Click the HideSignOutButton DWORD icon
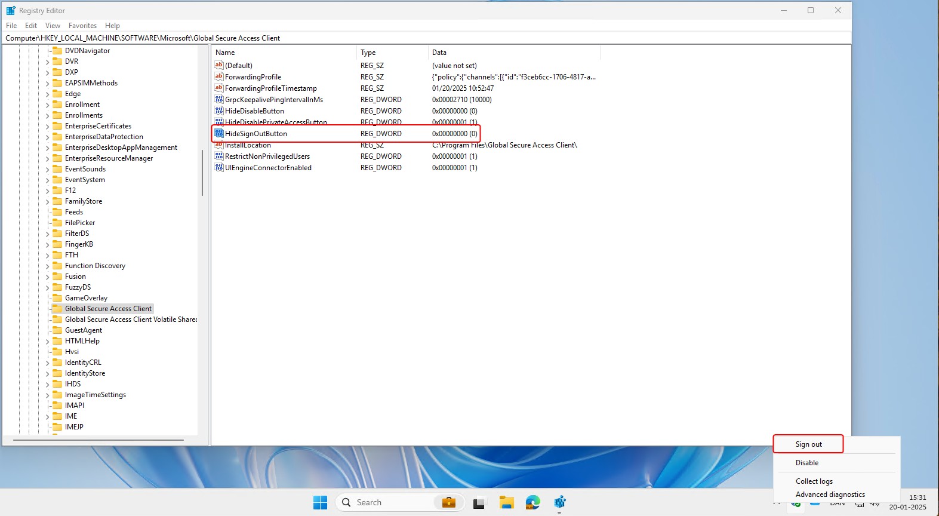 (x=218, y=133)
